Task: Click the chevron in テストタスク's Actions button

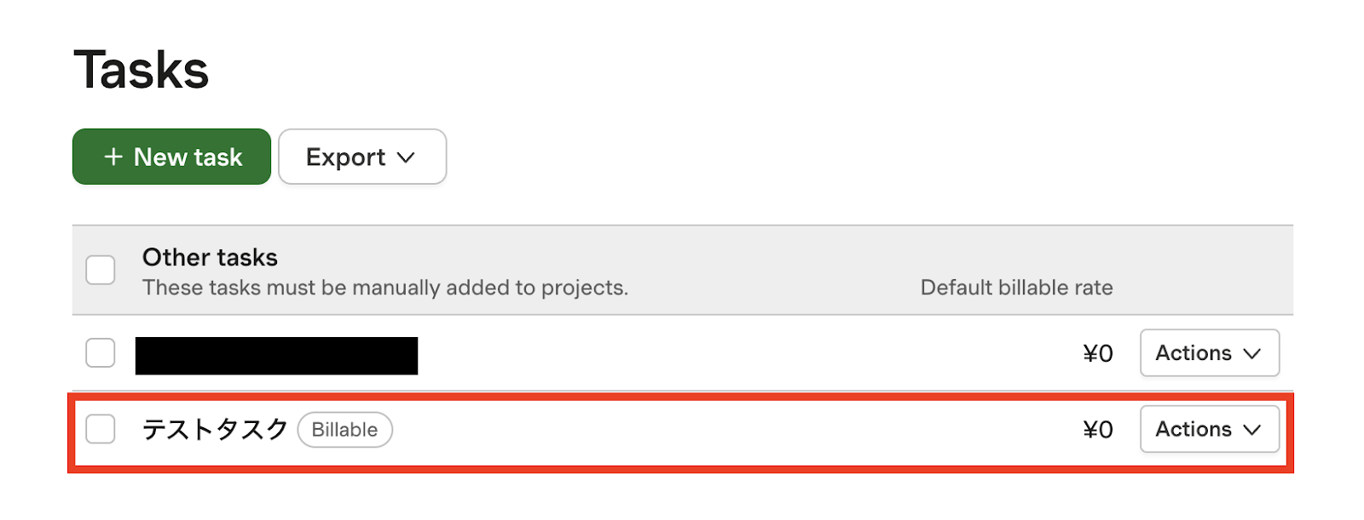Action: pos(1251,430)
